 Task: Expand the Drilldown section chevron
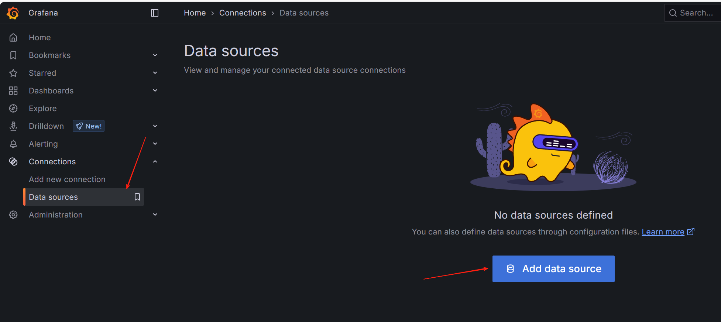point(155,126)
